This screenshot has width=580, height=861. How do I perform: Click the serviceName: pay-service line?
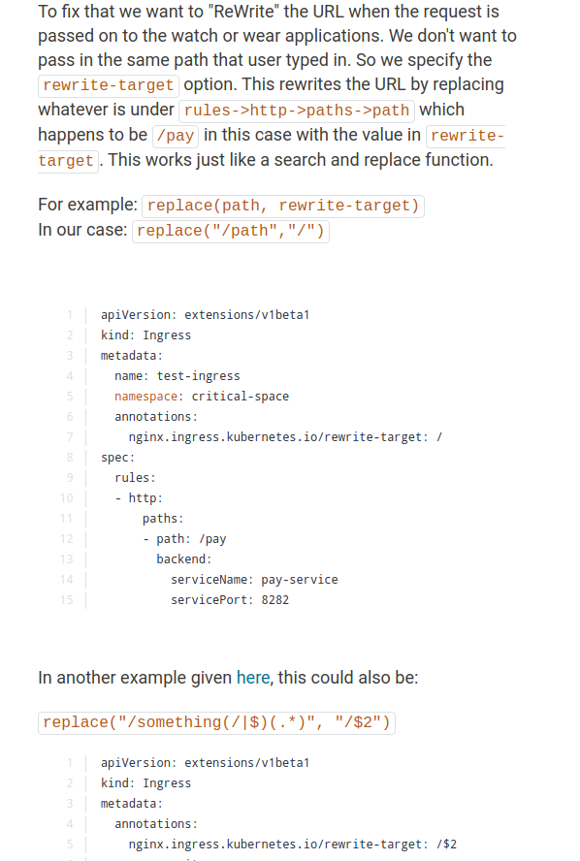point(254,579)
